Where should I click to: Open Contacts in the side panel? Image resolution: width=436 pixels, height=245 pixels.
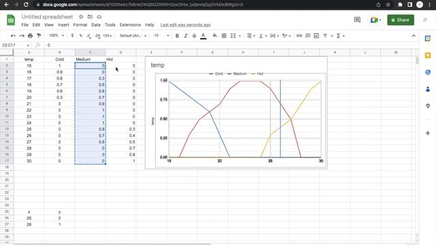[428, 89]
